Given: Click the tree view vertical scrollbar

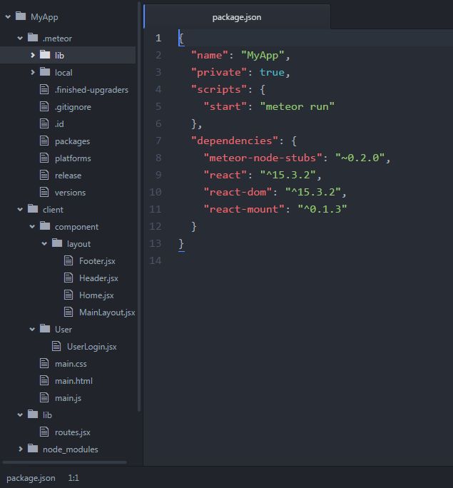Looking at the screenshot, I should point(139,207).
